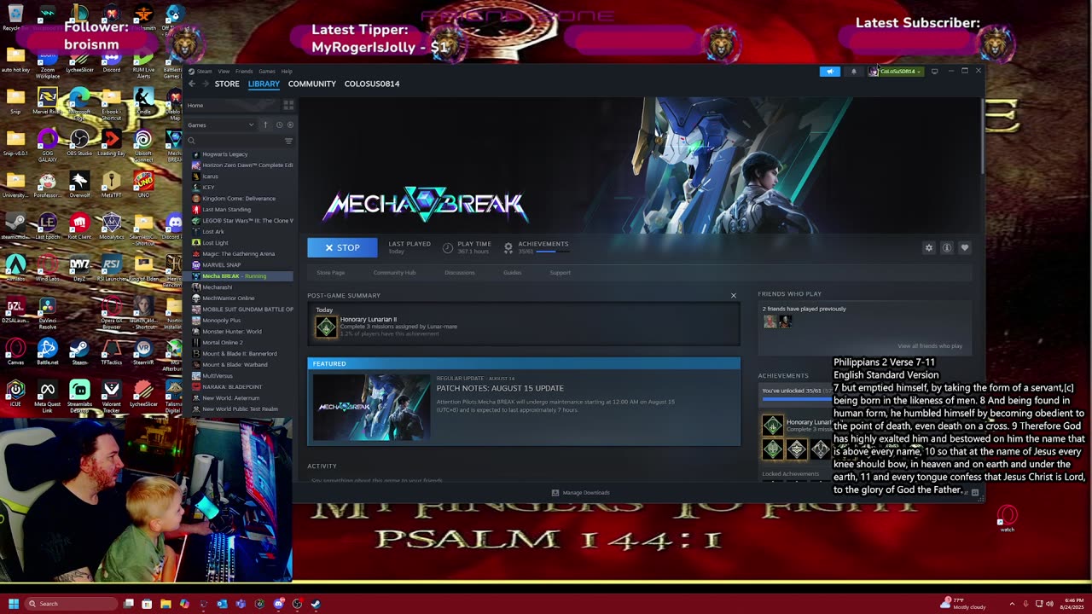The image size is (1092, 614).
Task: Switch to the LIBRARY tab
Action: pos(264,84)
